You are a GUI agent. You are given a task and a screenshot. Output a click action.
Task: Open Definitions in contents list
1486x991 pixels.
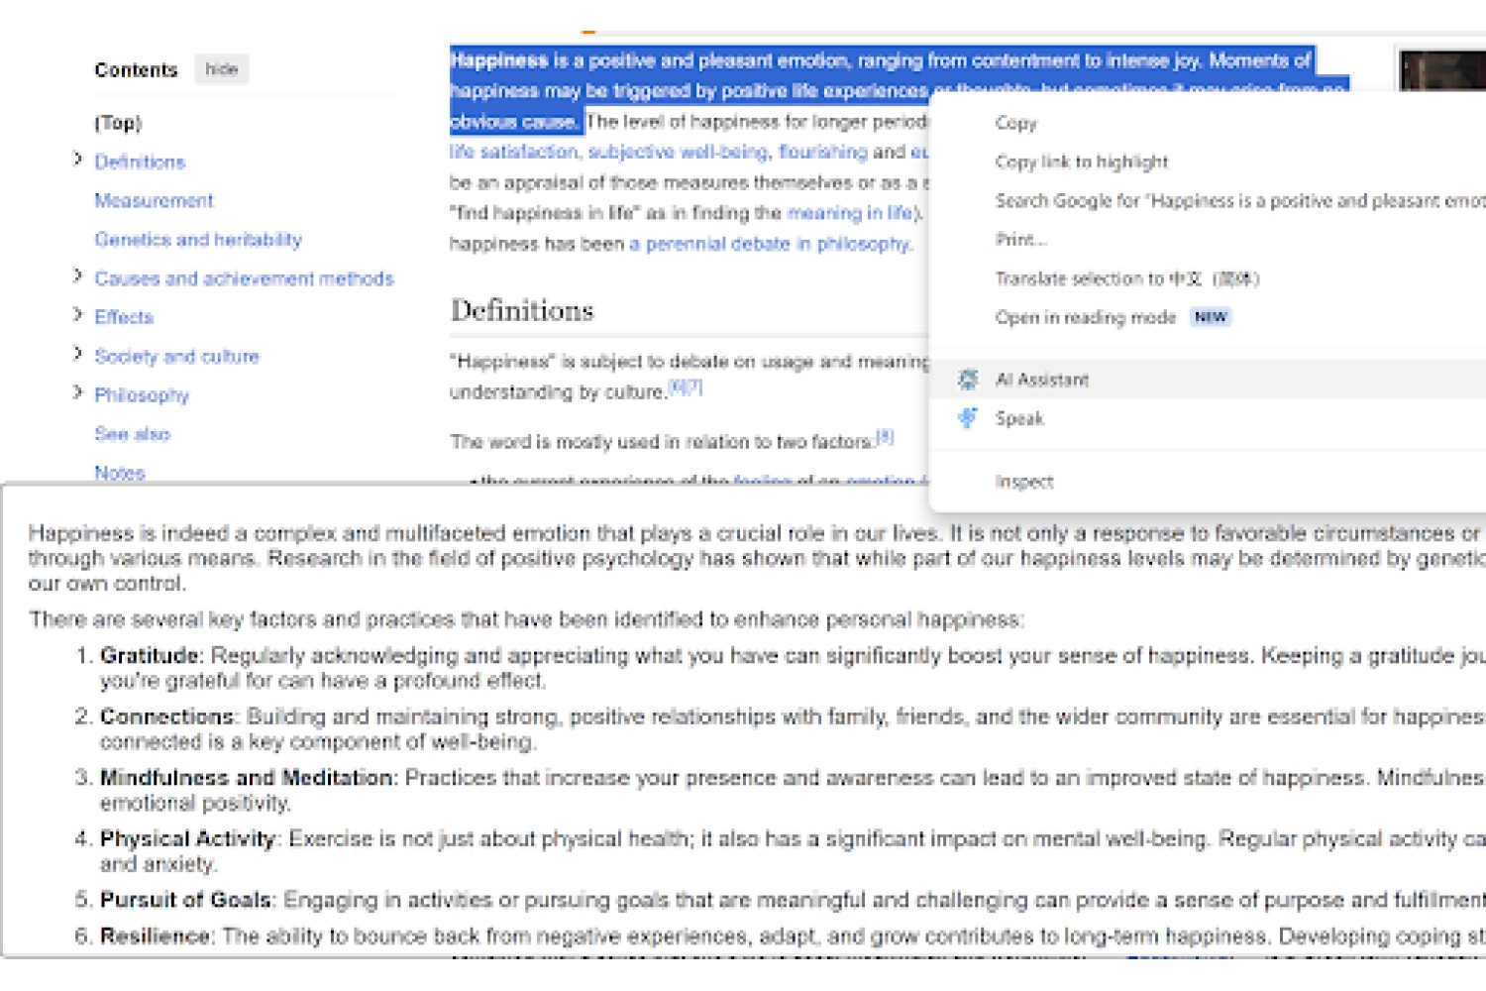pyautogui.click(x=140, y=162)
